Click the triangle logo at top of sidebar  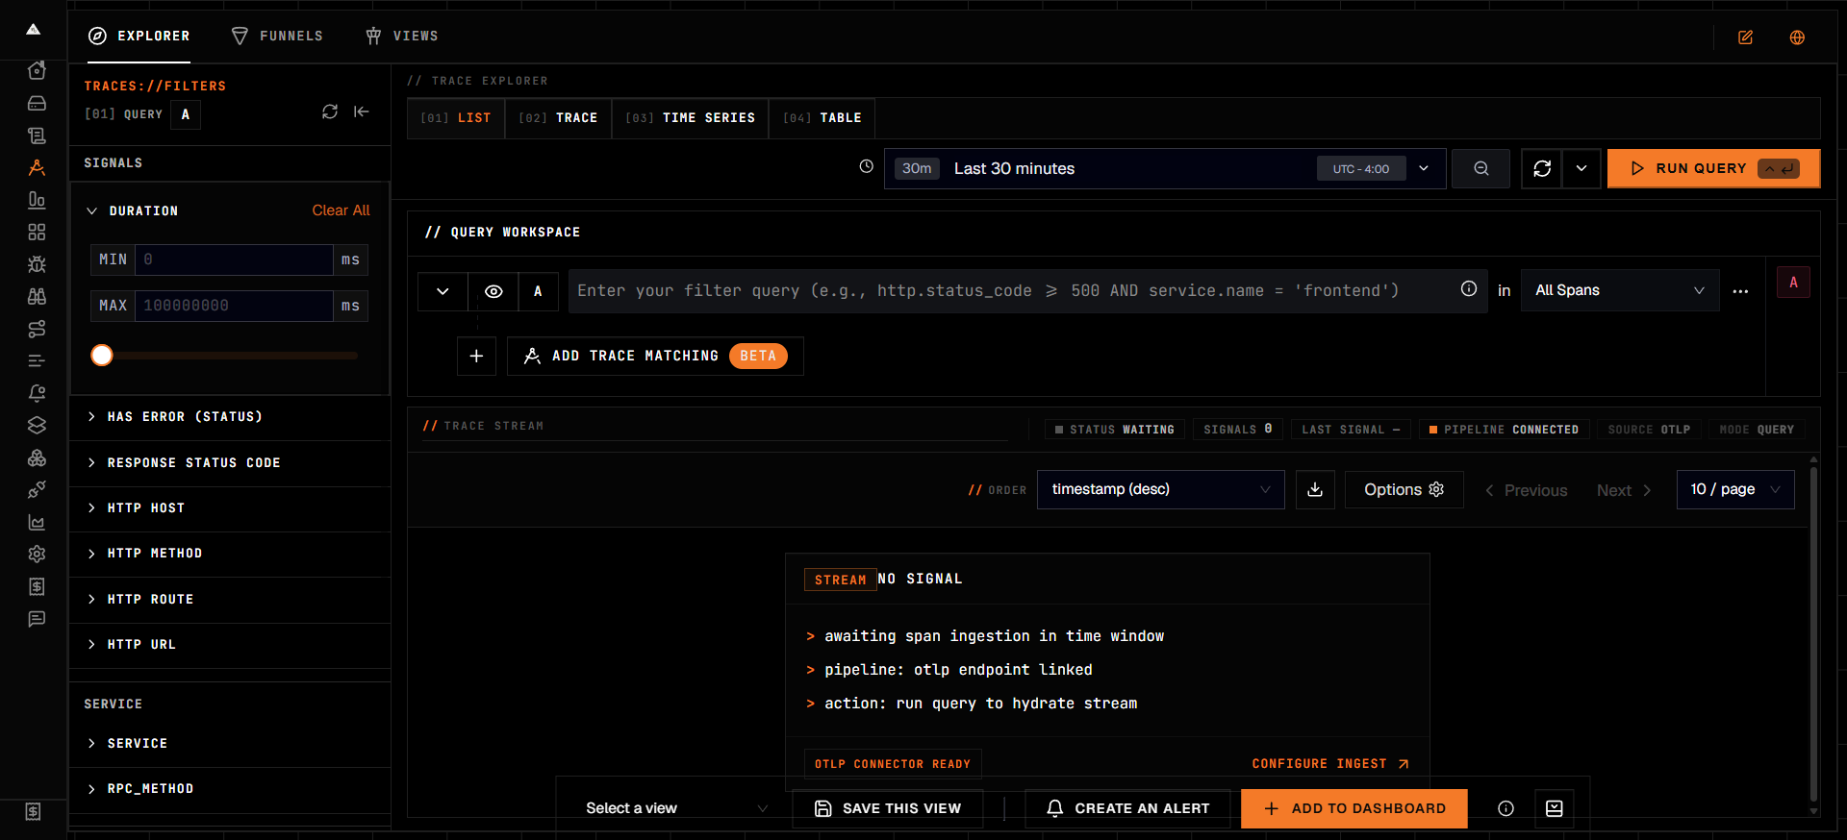(33, 30)
